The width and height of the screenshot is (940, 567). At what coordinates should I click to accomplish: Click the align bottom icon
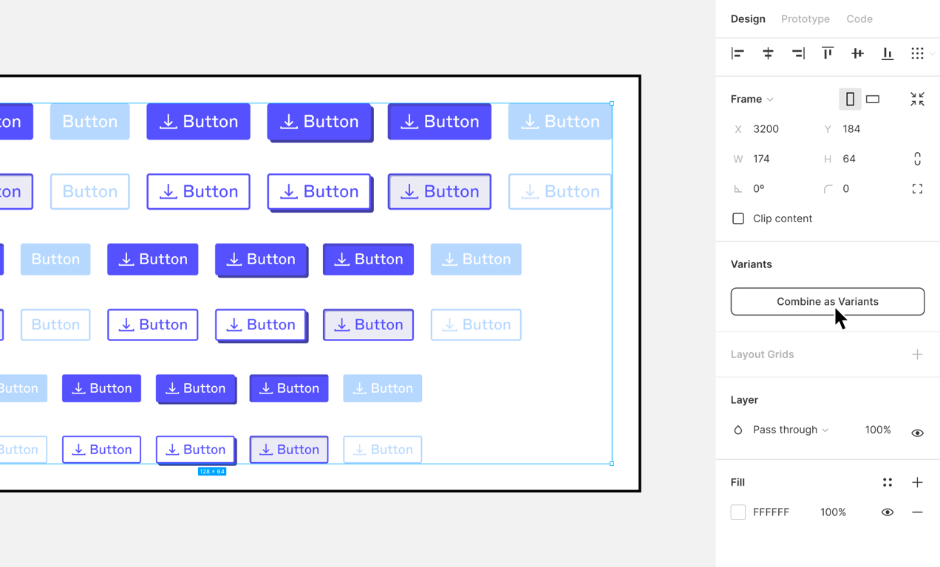point(888,53)
